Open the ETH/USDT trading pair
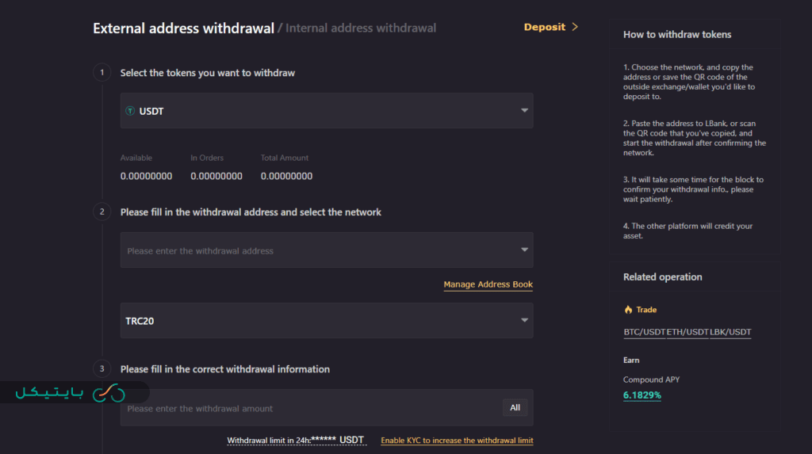This screenshot has height=454, width=812. 688,332
